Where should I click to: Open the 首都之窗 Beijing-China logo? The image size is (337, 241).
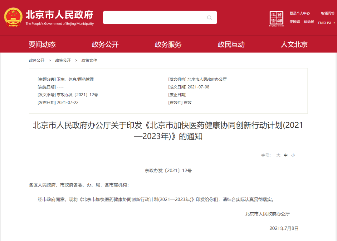pyautogui.click(x=276, y=19)
